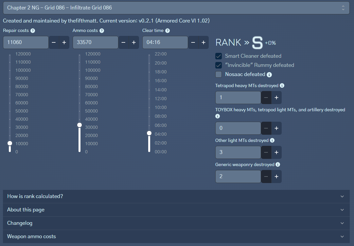Click the Repair costs help icon

tap(33, 31)
